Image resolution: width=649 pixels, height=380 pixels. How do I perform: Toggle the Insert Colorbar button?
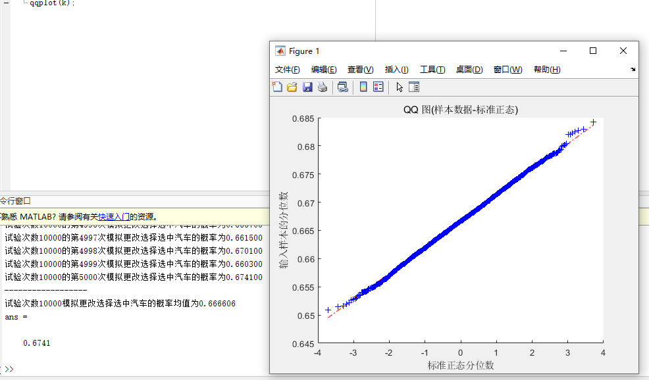click(363, 87)
